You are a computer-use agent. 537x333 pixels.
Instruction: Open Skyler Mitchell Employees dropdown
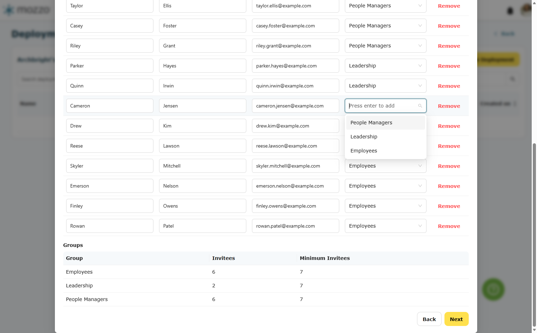[385, 166]
